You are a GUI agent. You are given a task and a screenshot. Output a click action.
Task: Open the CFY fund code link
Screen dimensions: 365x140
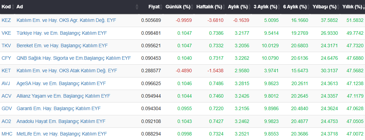[6, 58]
